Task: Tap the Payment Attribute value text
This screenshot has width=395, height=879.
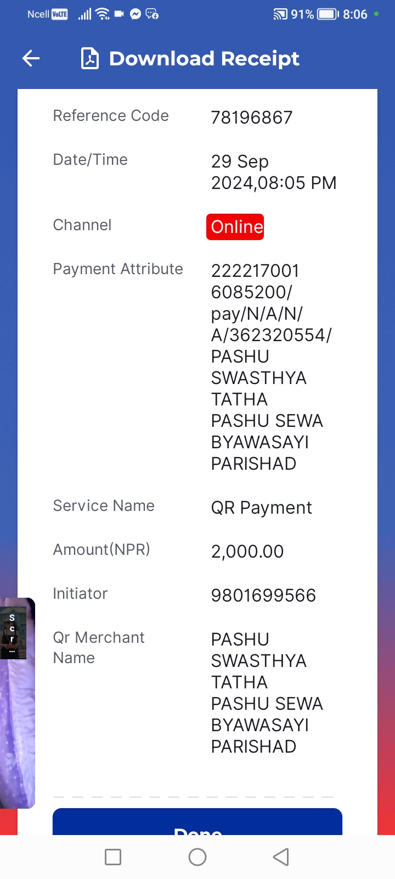Action: pos(272,367)
